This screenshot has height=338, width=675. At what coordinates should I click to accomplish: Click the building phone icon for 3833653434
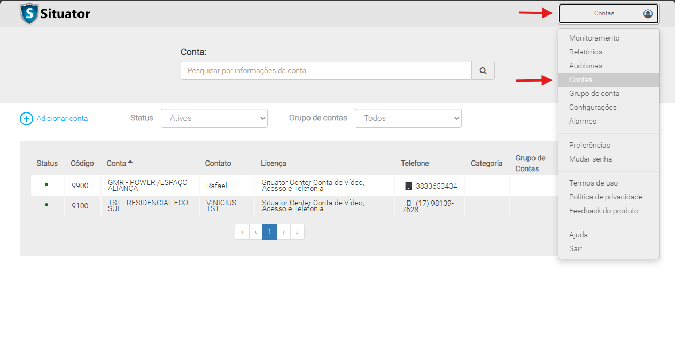pyautogui.click(x=408, y=186)
